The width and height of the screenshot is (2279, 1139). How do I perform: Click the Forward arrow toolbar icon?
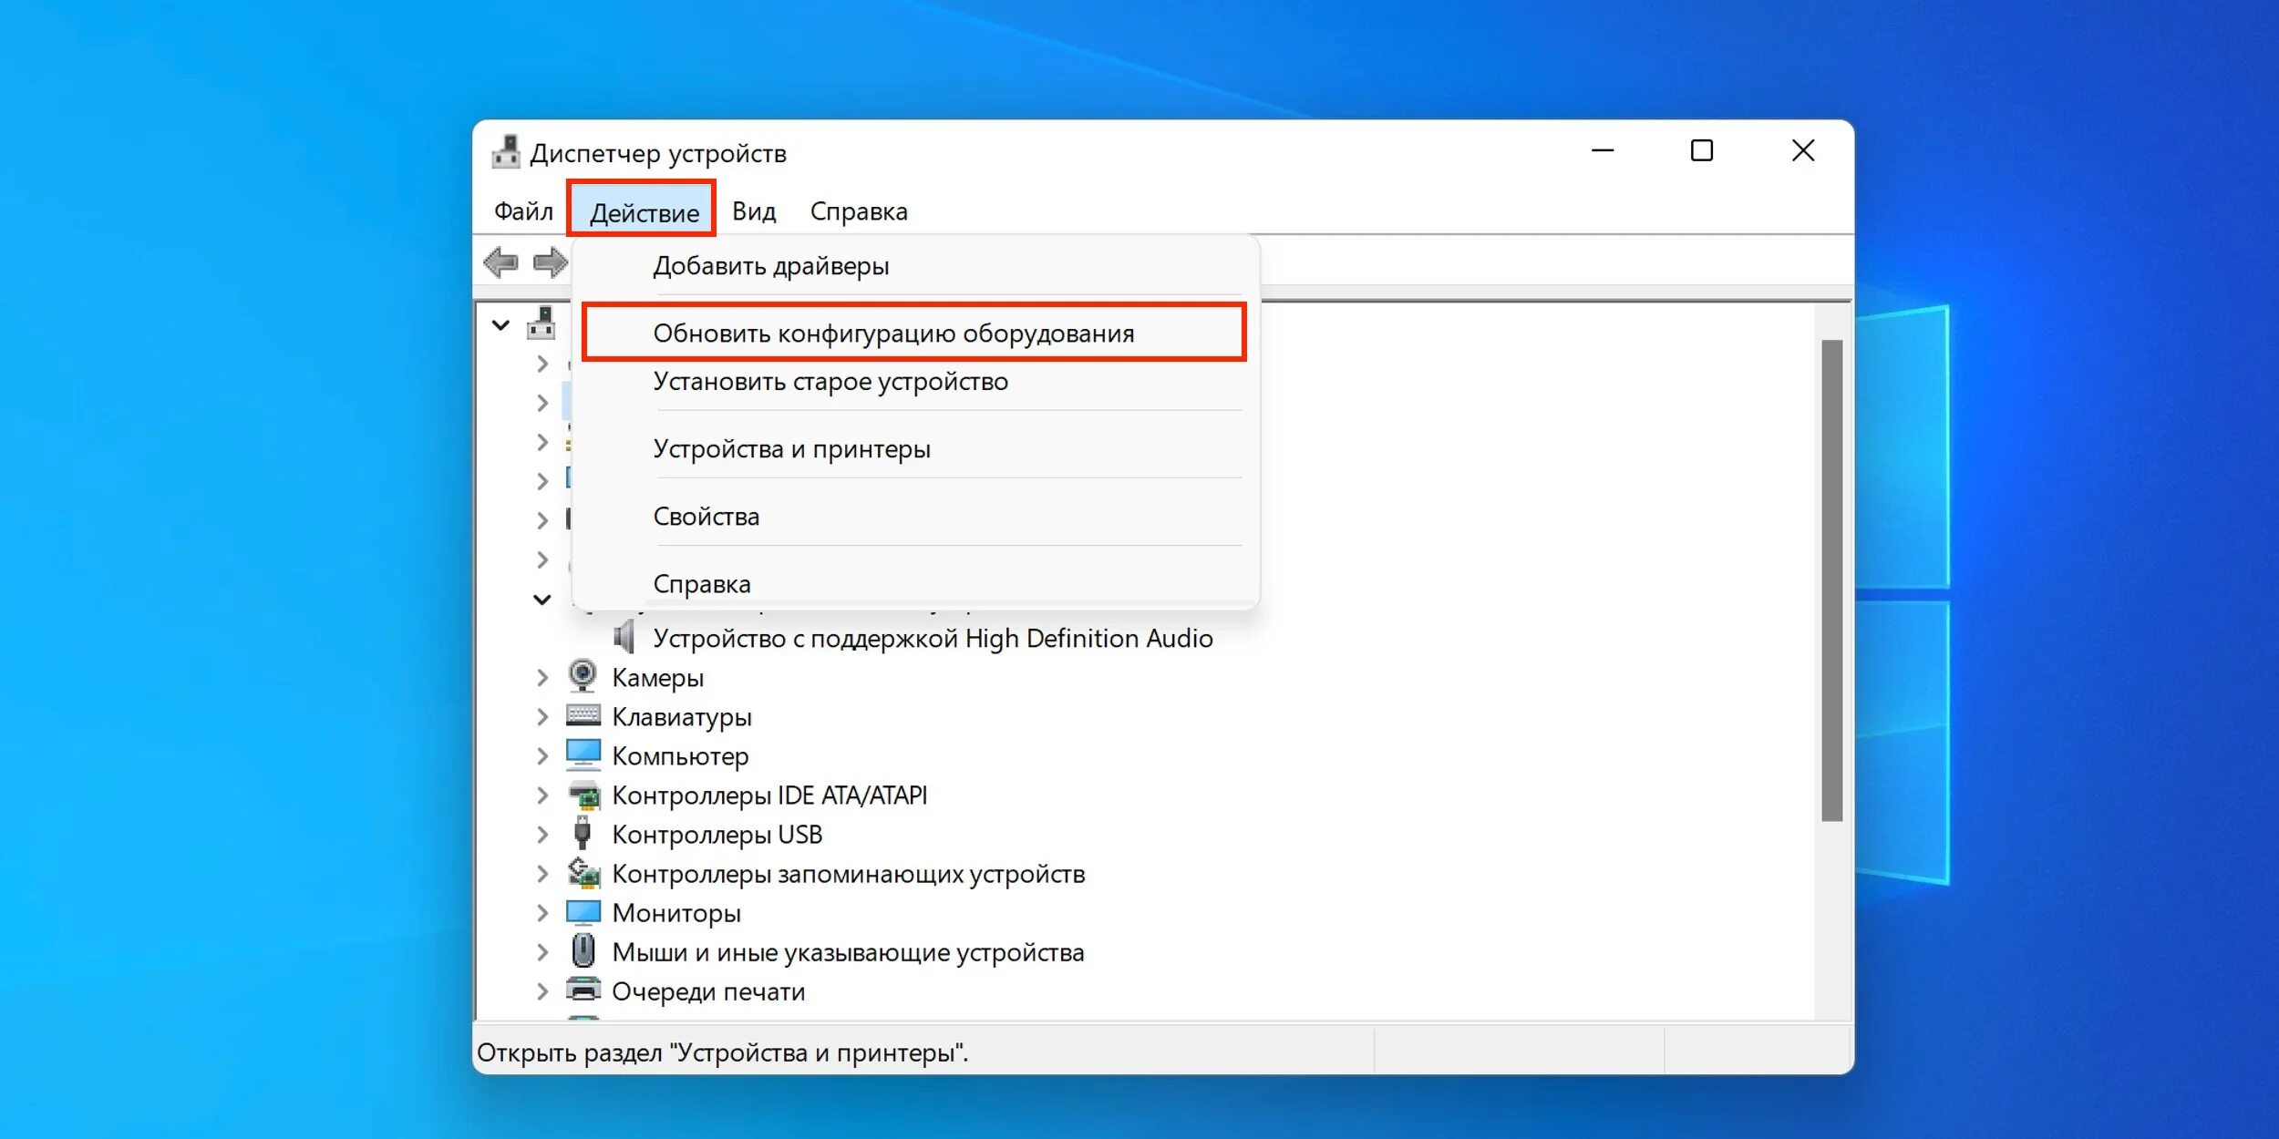(x=550, y=263)
